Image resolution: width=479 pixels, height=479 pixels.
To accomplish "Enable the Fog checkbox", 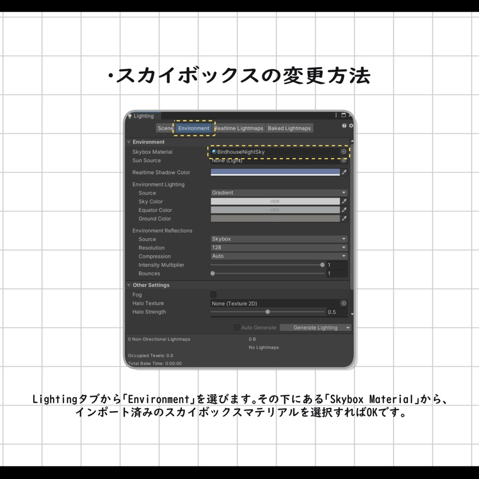I will click(x=213, y=294).
